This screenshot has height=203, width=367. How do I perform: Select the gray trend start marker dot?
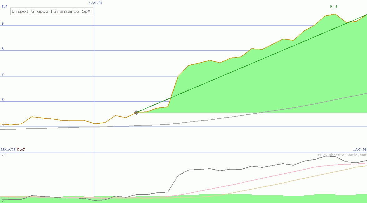click(x=136, y=113)
